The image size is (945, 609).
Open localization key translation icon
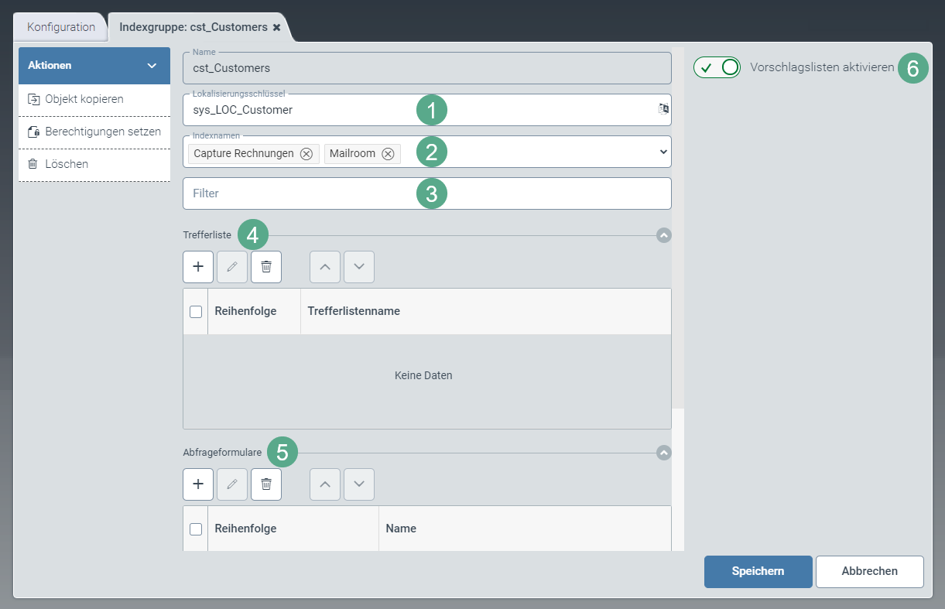click(x=663, y=109)
